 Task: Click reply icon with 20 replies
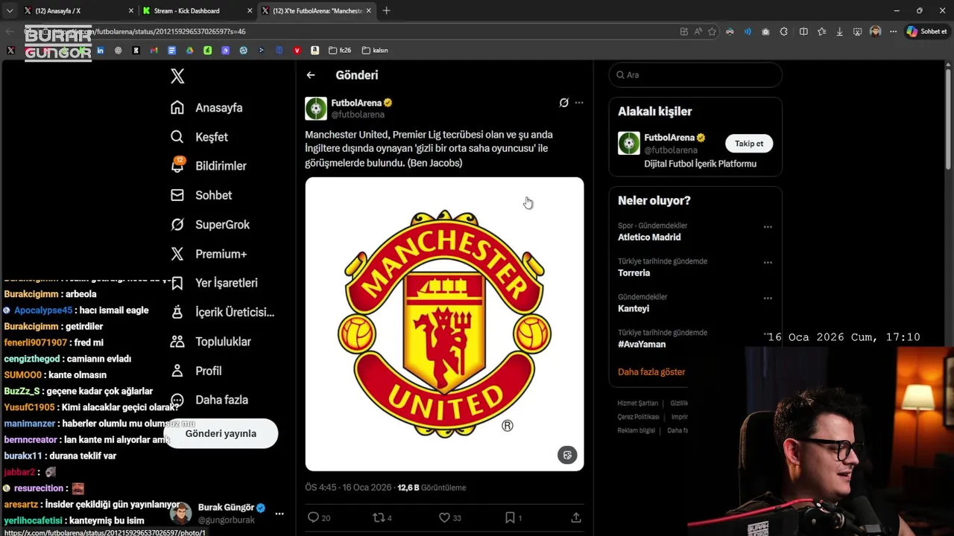(x=319, y=517)
